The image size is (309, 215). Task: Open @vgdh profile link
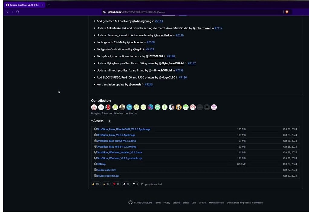138,49
